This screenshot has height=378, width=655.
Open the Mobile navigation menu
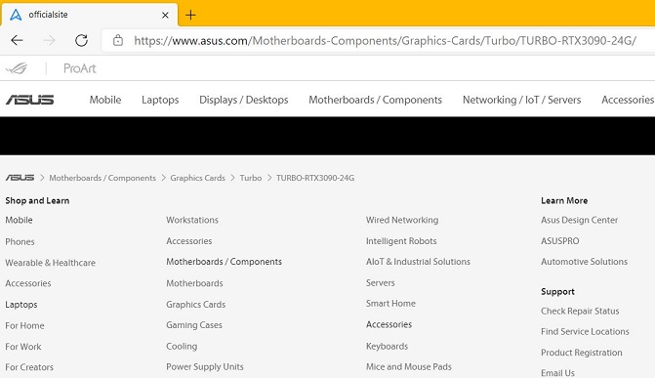click(x=105, y=100)
